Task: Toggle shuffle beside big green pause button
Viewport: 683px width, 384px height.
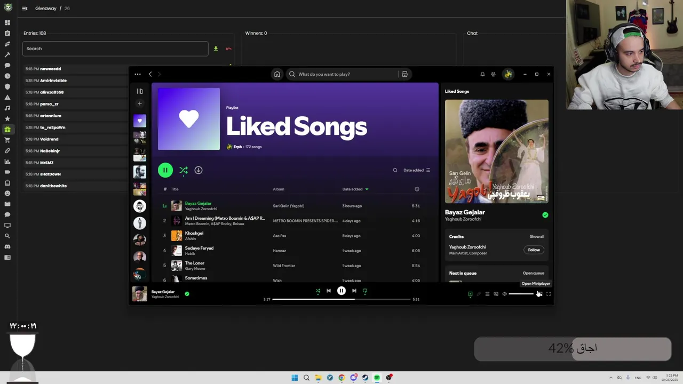Action: [x=184, y=170]
